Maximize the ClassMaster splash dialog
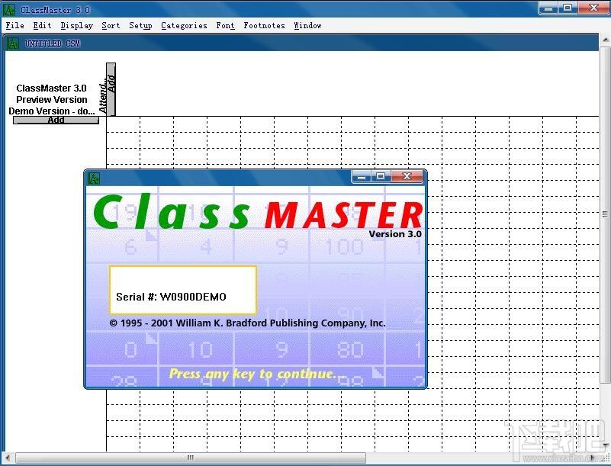This screenshot has width=611, height=466. [381, 176]
